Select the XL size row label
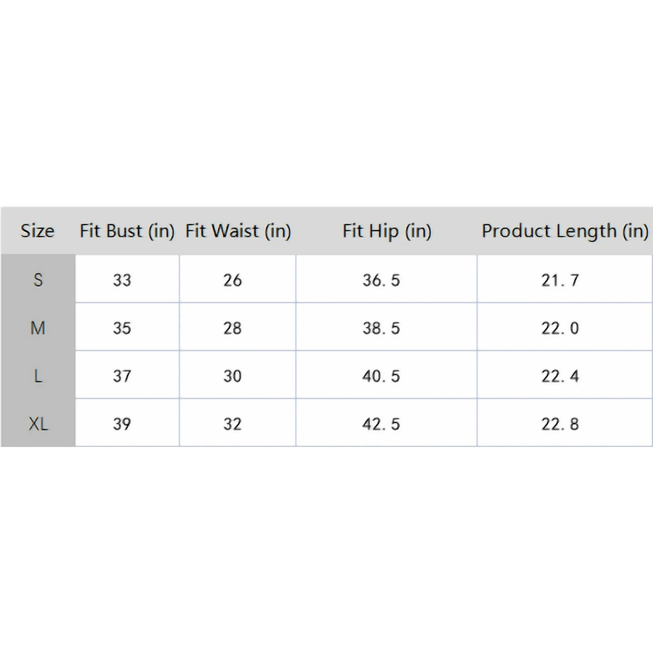Screen dimensions: 653x653 coord(38,424)
